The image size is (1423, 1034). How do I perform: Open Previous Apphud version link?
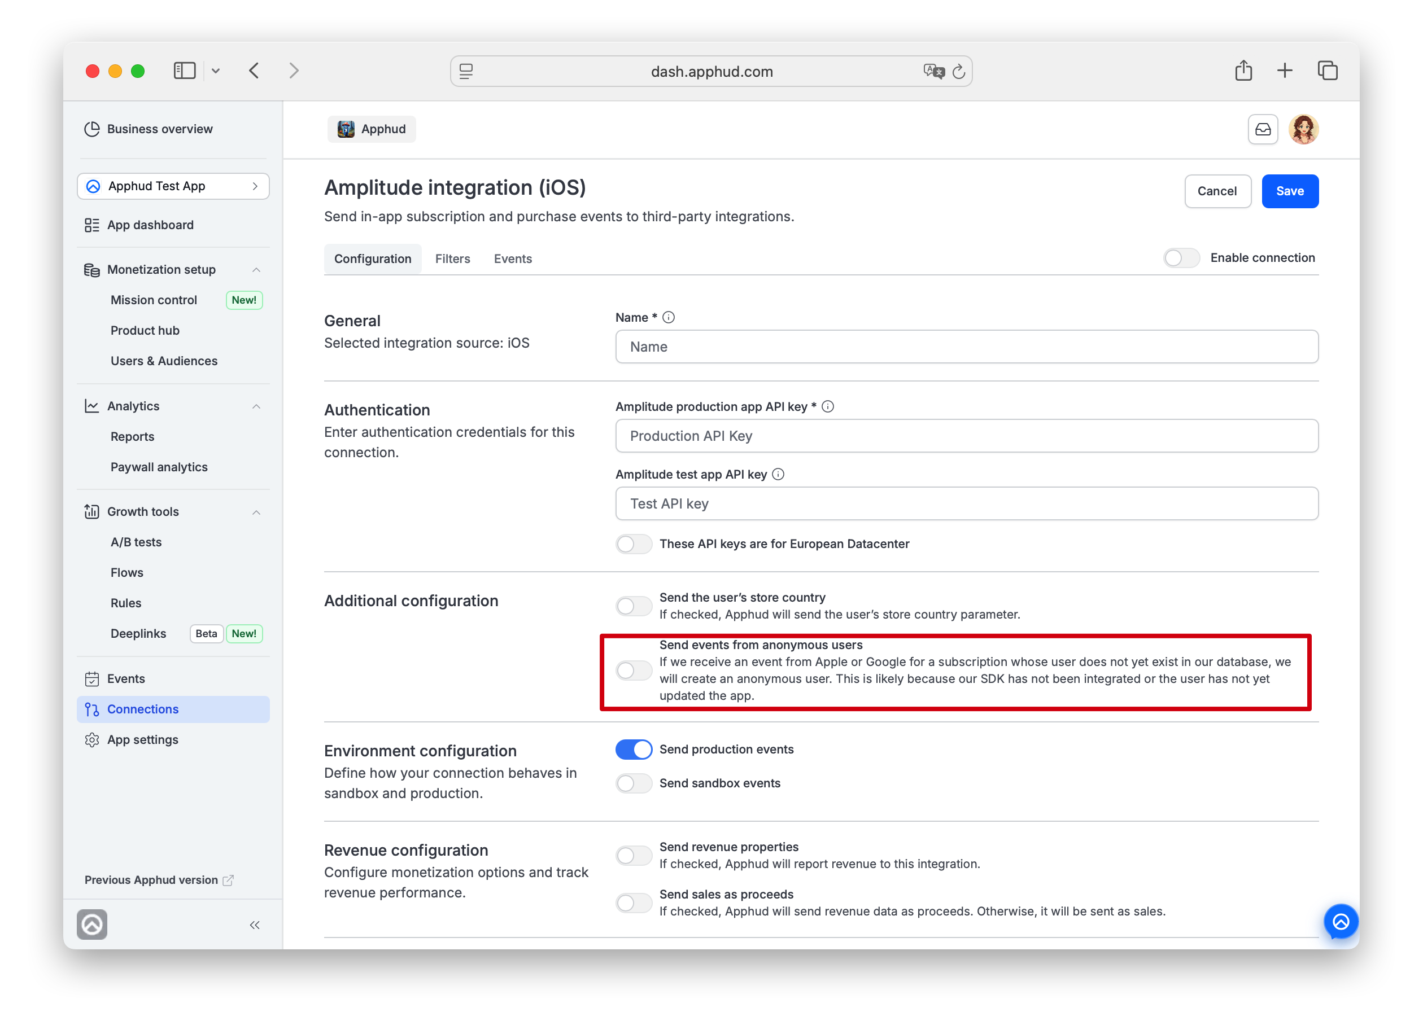159,880
